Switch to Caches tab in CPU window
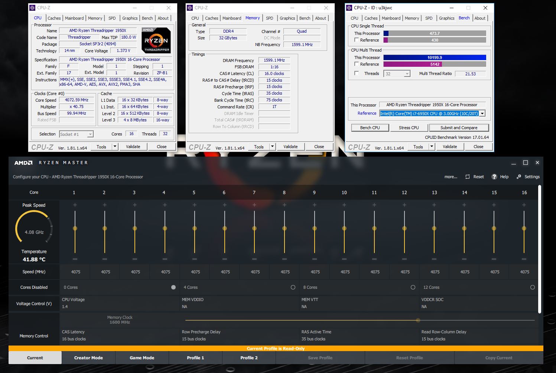 click(54, 18)
